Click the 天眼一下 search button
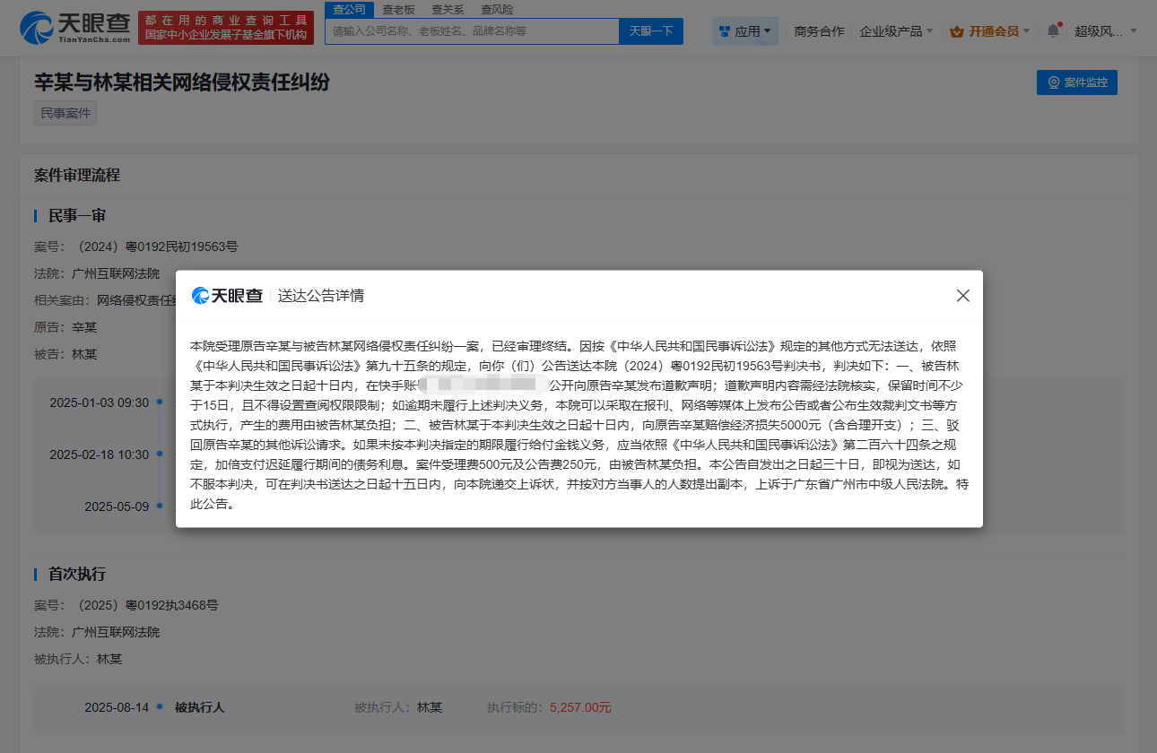 coord(652,30)
